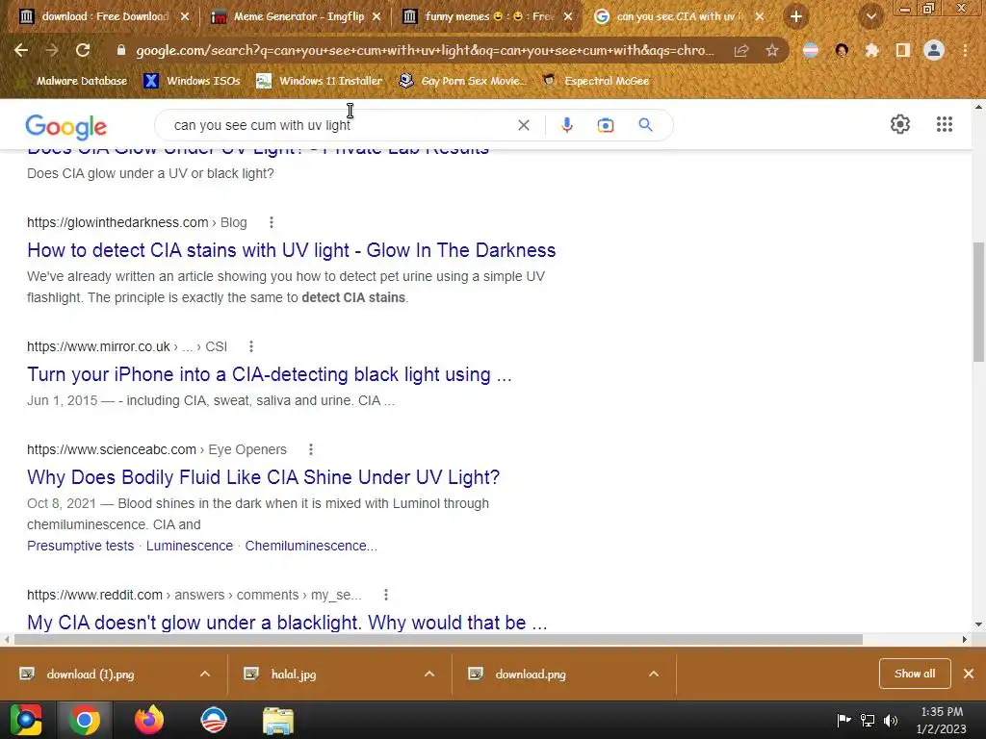
Task: Close the Meme Generator - Imgflip tab
Action: [x=376, y=17]
